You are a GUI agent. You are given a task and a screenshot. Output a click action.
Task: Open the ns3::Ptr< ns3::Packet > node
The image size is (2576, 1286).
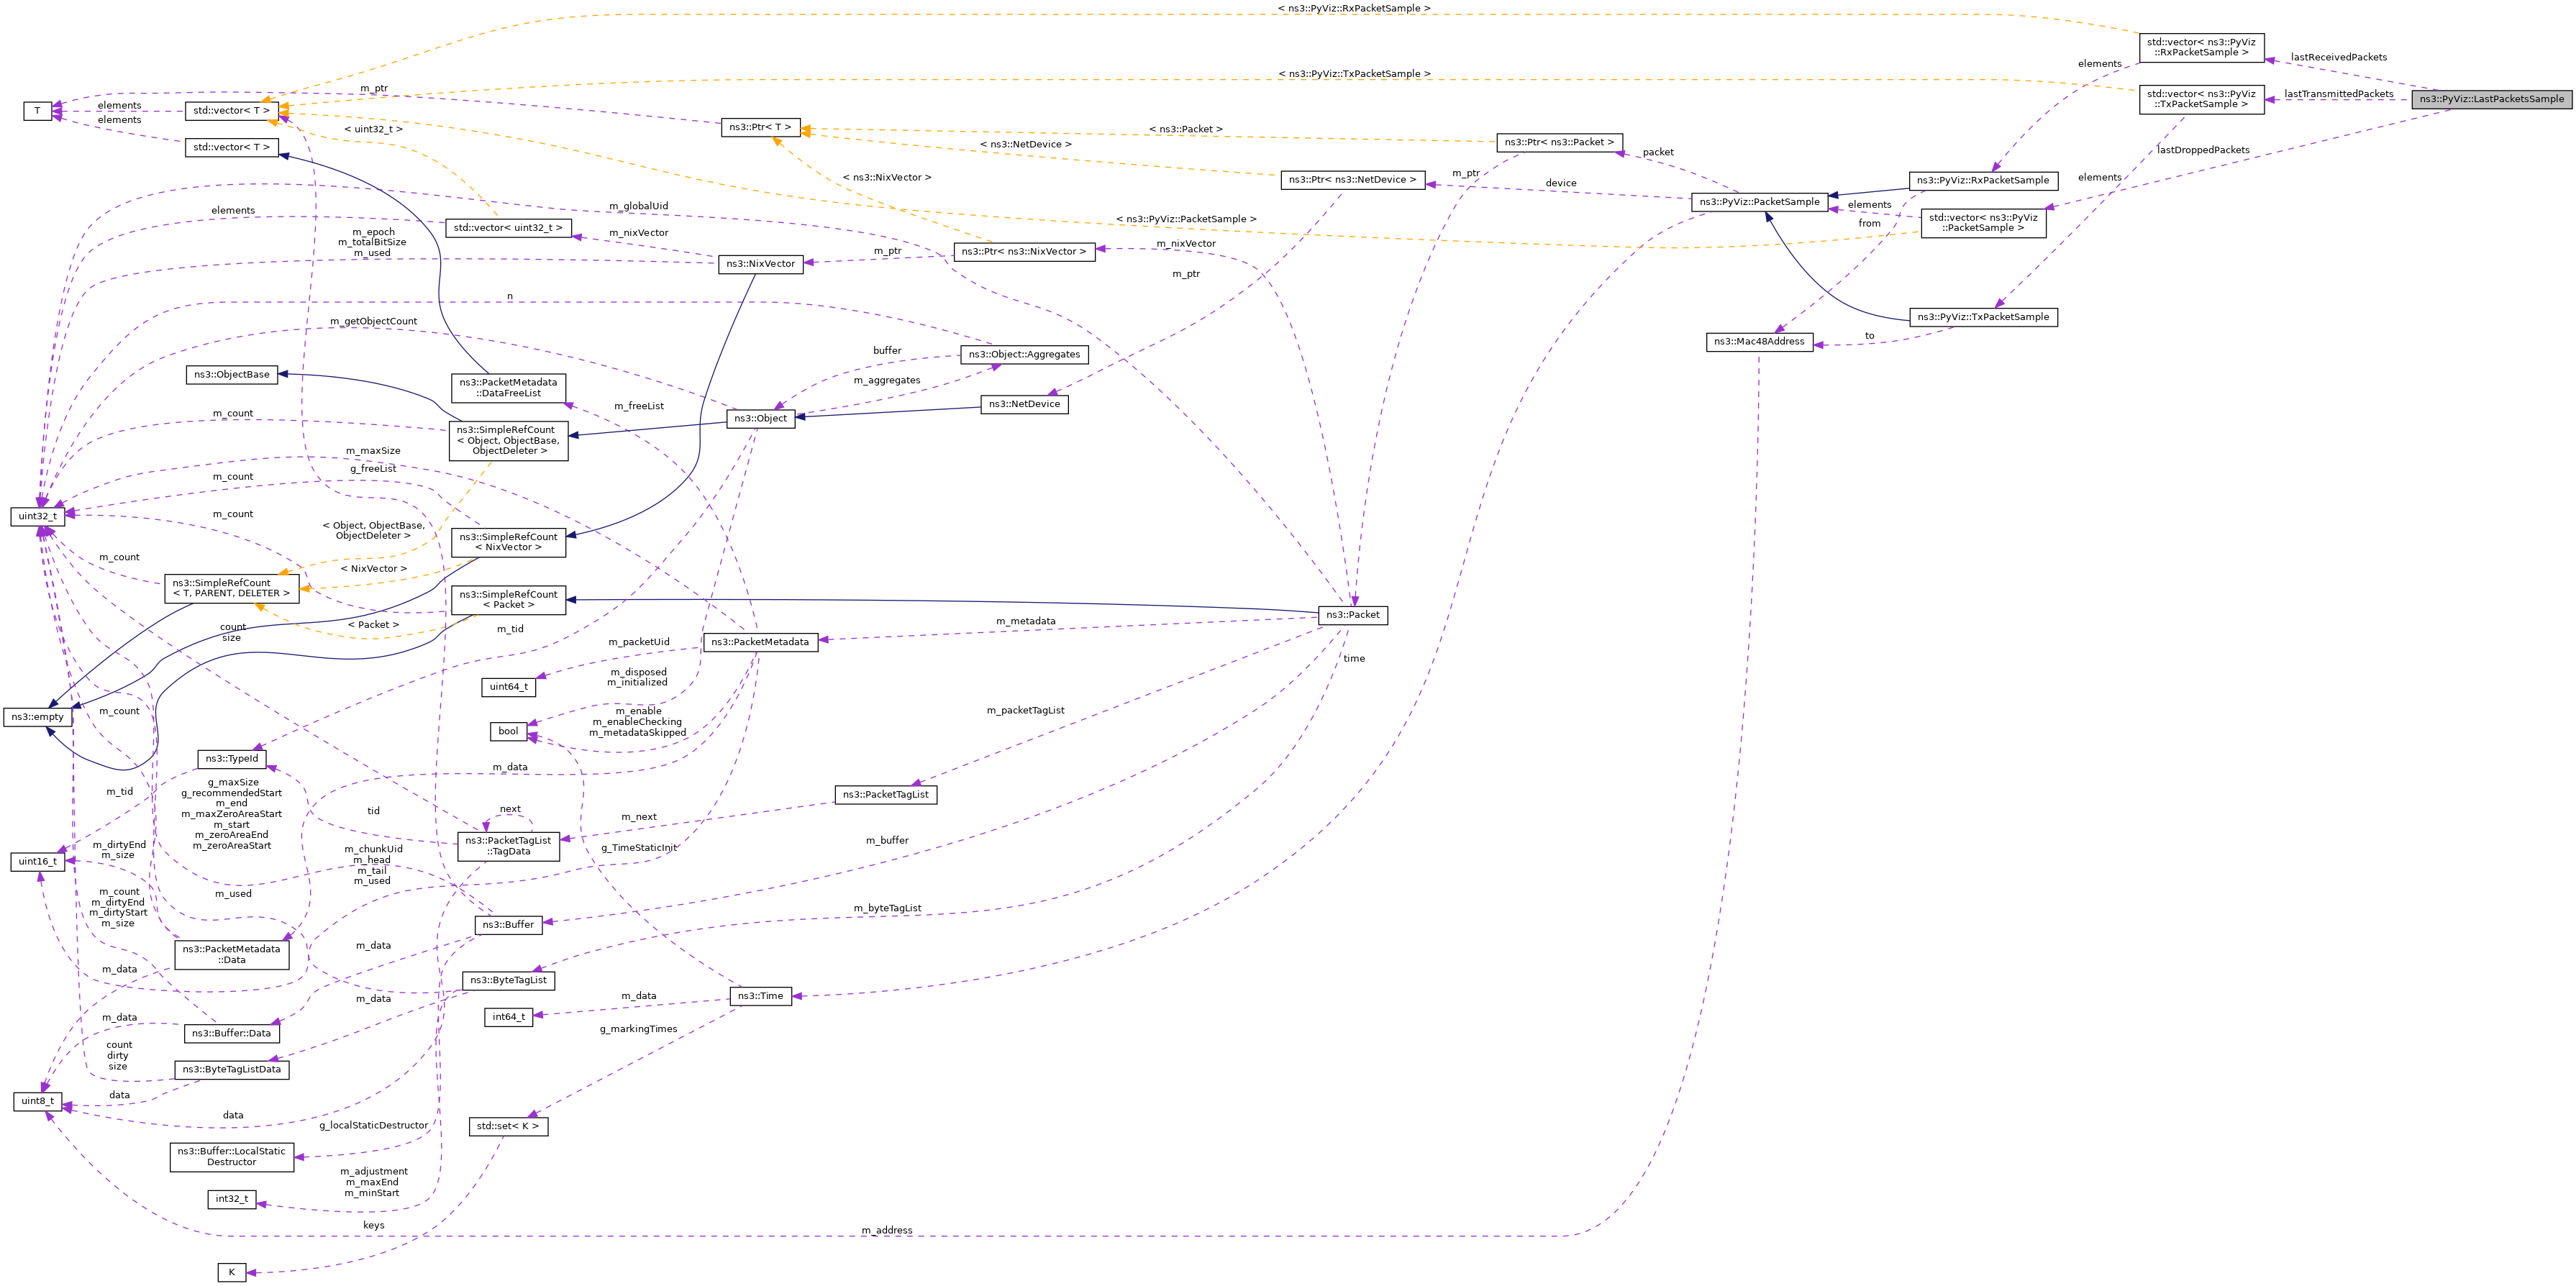(x=1559, y=142)
